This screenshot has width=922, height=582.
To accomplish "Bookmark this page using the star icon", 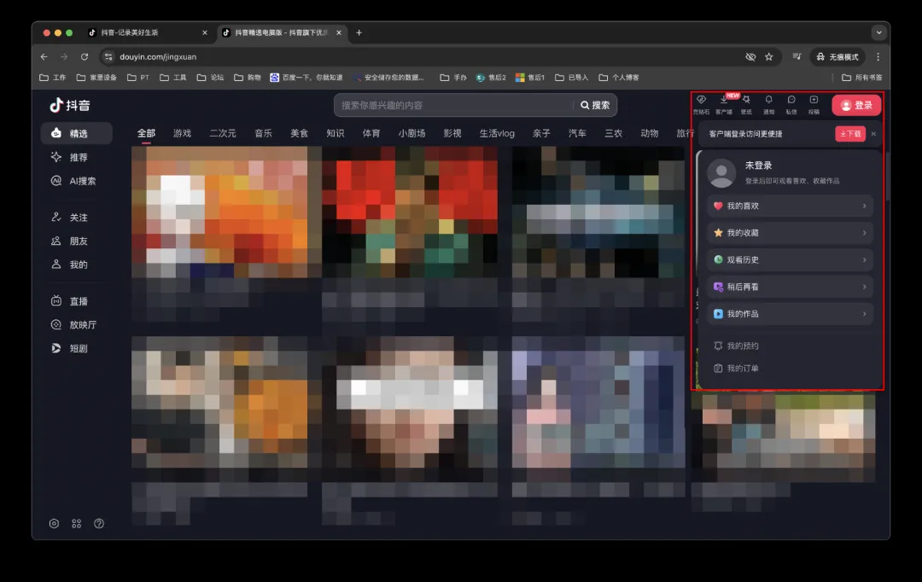I will pos(768,56).
